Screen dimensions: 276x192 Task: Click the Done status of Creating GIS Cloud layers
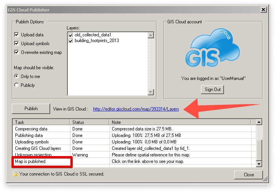pos(77,148)
